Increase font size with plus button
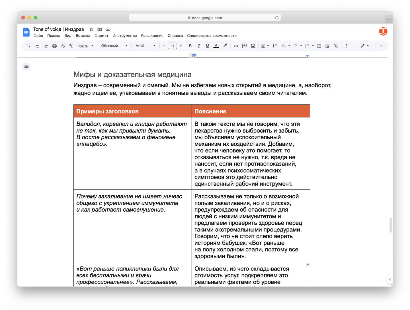The height and width of the screenshot is (310, 410). tap(181, 46)
